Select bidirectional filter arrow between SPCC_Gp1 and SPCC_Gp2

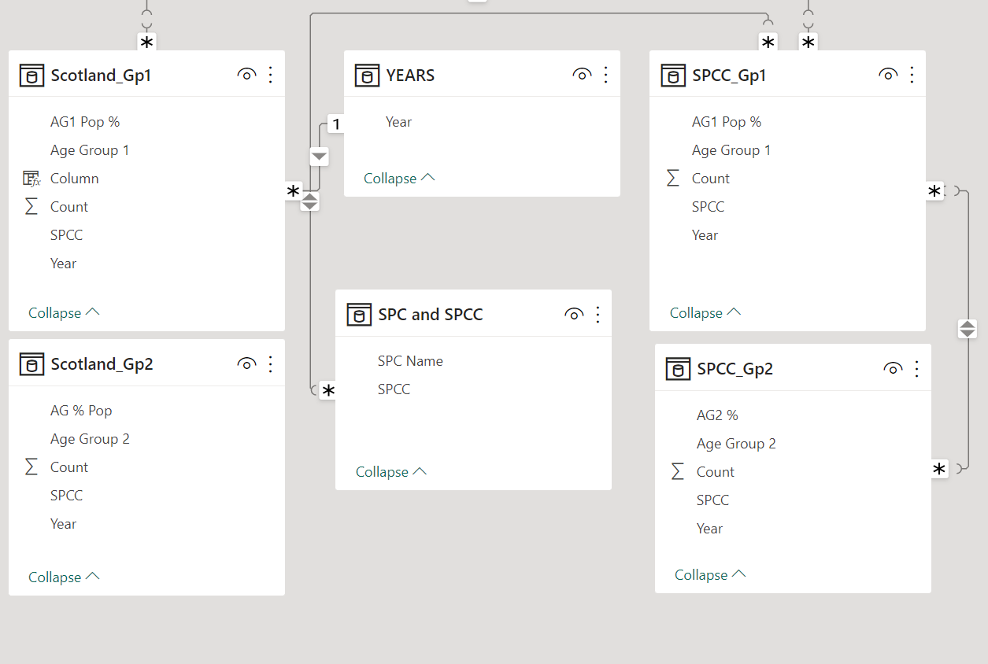coord(968,329)
